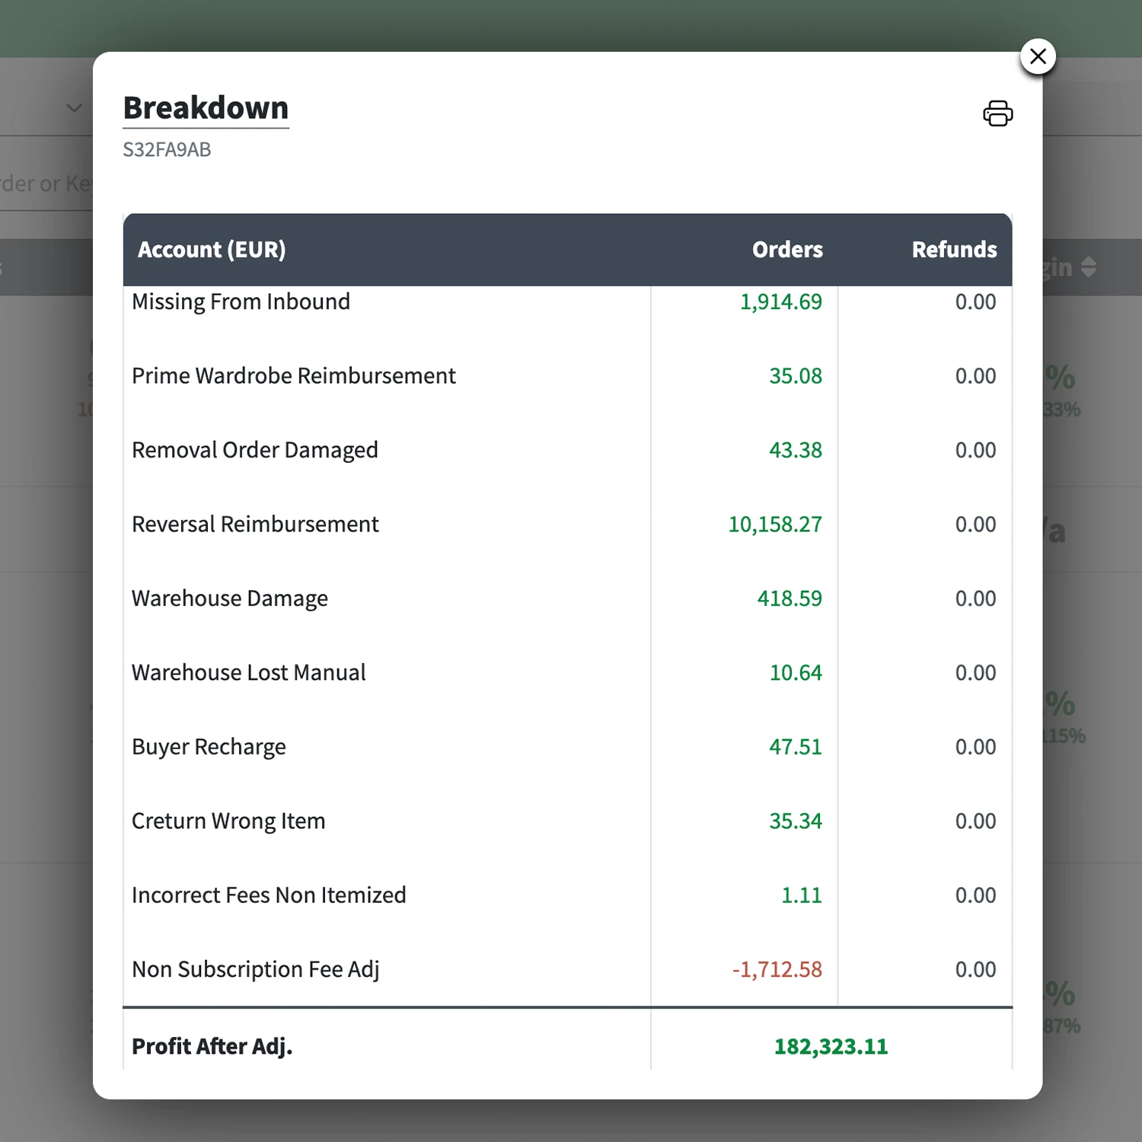1142x1142 pixels.
Task: Select the ID S32FA9AB
Action: (167, 150)
